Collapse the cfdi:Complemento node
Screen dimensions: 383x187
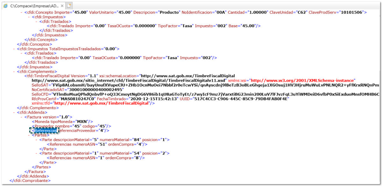click(14, 72)
